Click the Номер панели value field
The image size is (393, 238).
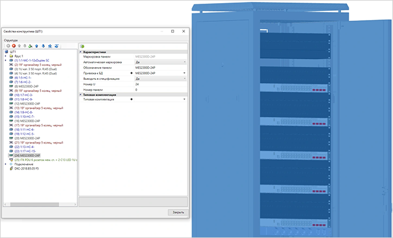(x=161, y=90)
